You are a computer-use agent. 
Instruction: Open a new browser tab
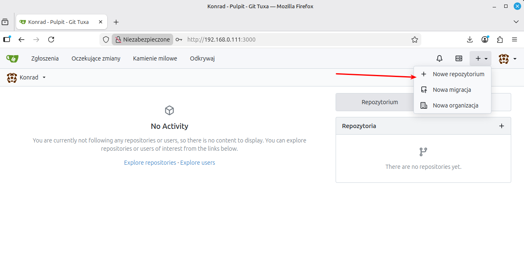(116, 22)
